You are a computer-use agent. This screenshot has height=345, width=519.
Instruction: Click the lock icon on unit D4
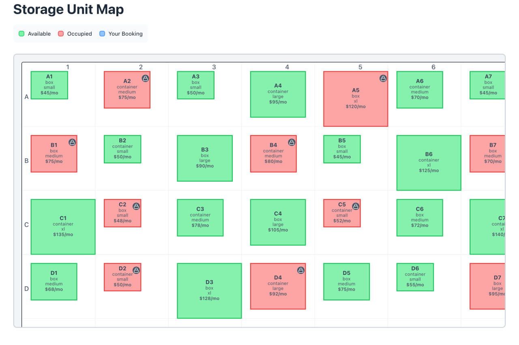point(301,270)
